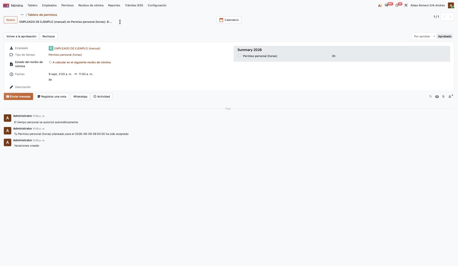Go to the next record arrow
The width and height of the screenshot is (458, 266).
(450, 17)
